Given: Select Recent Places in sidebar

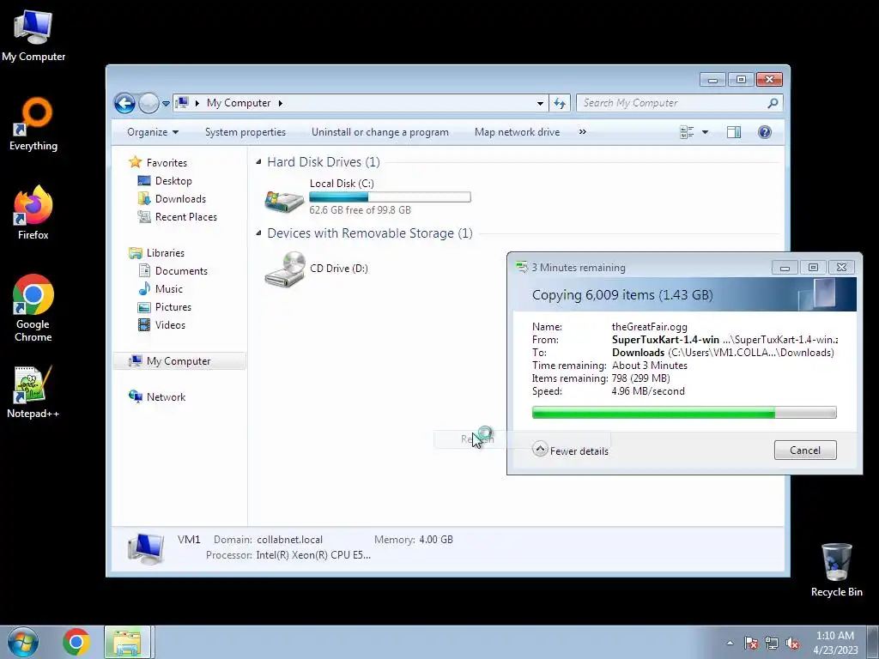Looking at the screenshot, I should coord(185,217).
